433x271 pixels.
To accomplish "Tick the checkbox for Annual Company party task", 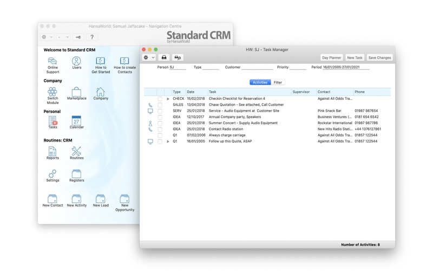I will click(x=160, y=117).
